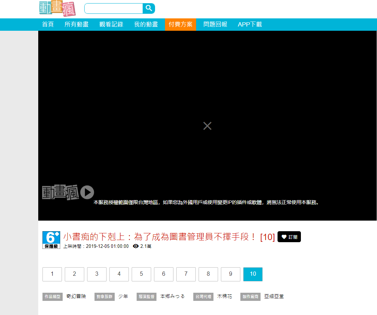Screen dimensions: 377x315
Task: Click the 台灣代理 label tag
Action: pyautogui.click(x=204, y=297)
